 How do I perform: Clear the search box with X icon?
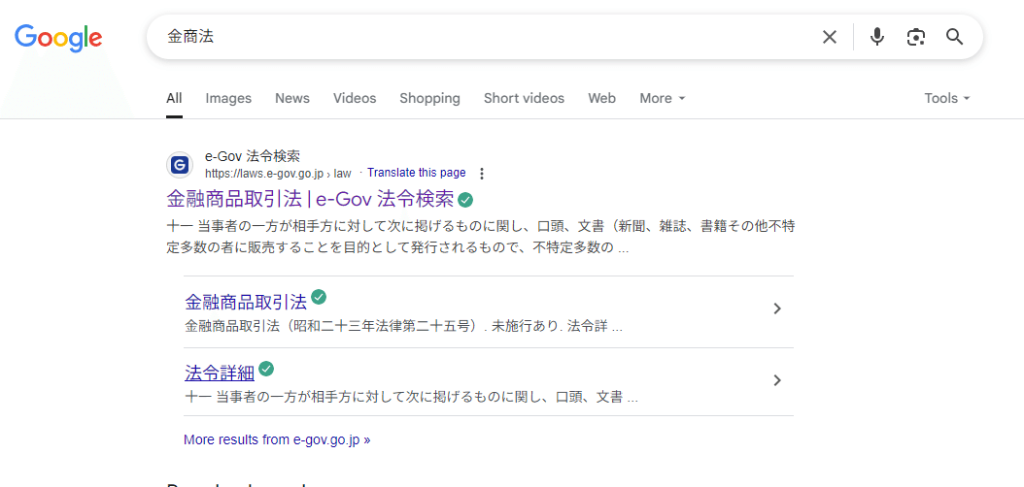830,37
